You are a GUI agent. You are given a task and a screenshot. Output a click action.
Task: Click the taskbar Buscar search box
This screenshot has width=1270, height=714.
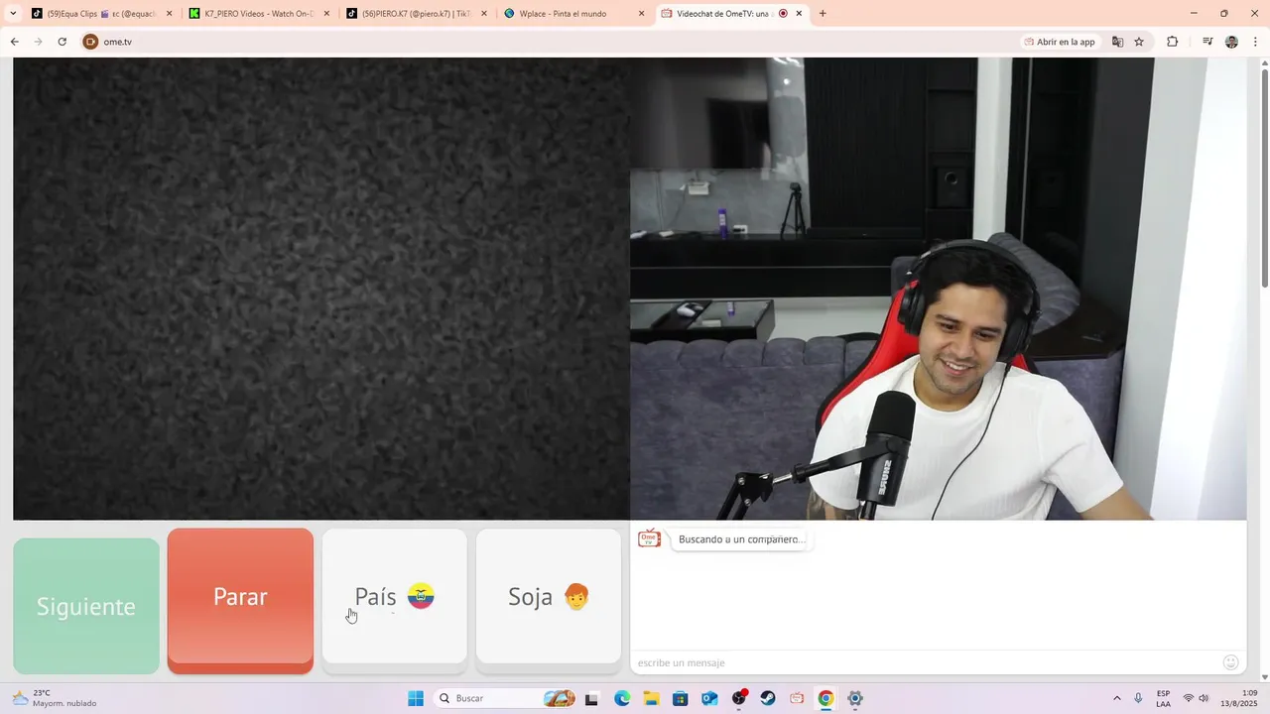(506, 698)
